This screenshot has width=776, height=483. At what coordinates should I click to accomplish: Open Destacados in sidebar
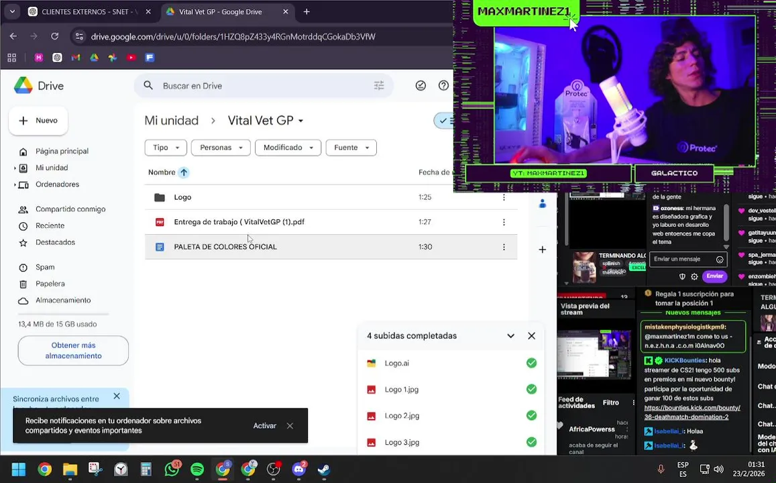coord(56,242)
